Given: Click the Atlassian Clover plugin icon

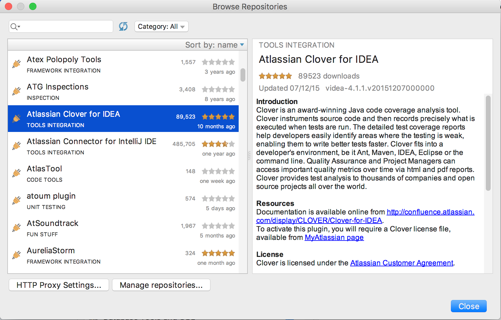Looking at the screenshot, I should pos(17,118).
